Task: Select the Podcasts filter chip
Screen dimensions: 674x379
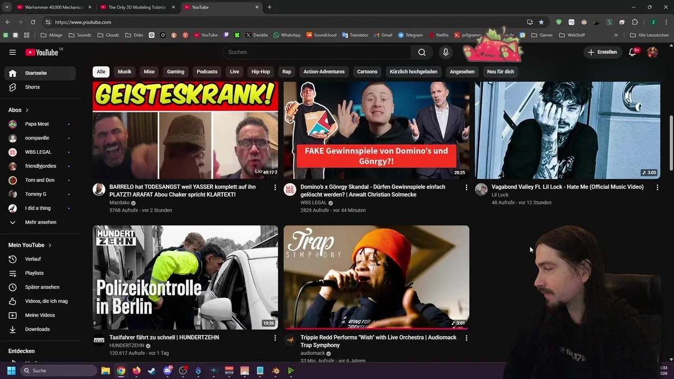Action: 207,72
